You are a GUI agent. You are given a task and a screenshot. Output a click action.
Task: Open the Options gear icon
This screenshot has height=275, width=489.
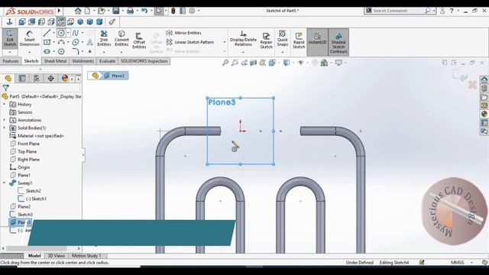(192, 11)
